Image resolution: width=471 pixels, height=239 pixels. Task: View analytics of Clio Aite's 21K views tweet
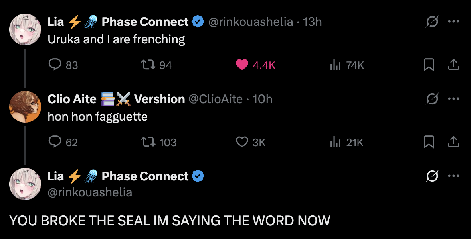point(335,142)
